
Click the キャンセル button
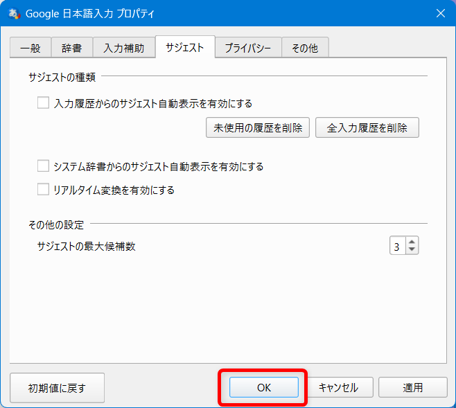coord(338,387)
